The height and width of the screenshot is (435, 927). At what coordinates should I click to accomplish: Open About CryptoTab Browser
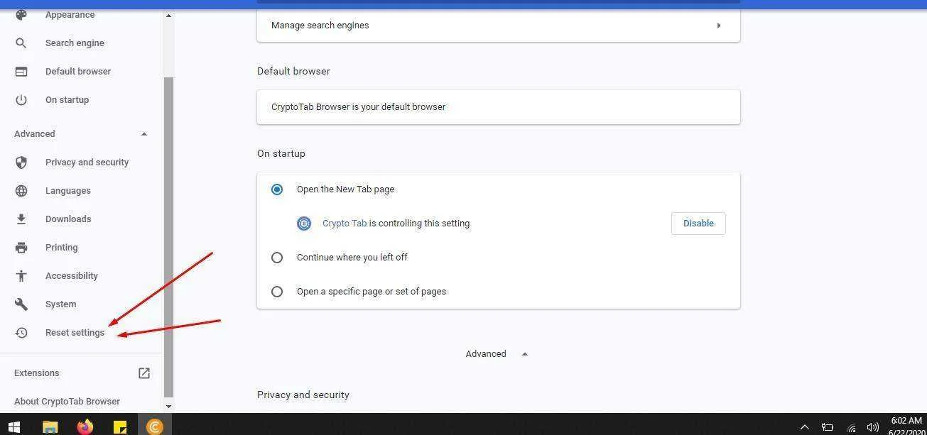tap(67, 402)
